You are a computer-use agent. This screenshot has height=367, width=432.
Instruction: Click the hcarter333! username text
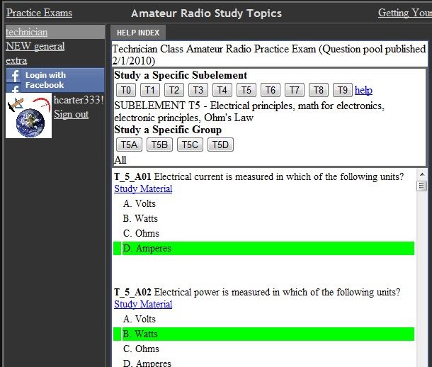(x=79, y=100)
